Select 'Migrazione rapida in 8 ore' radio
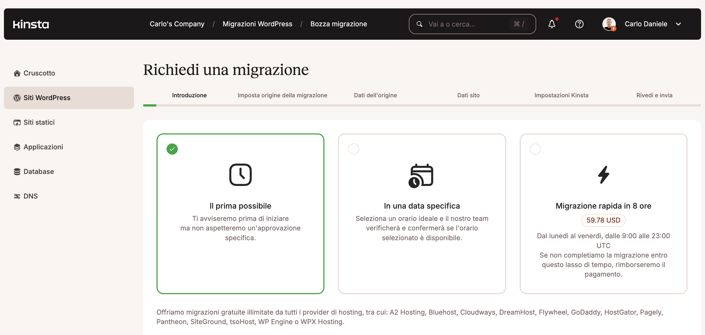This screenshot has height=335, width=705. (x=535, y=149)
